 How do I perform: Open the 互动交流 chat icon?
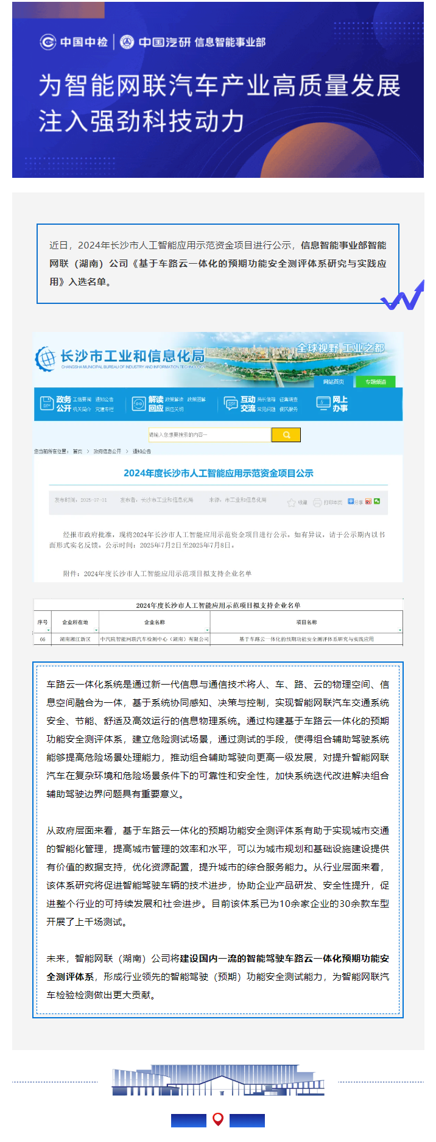(230, 403)
